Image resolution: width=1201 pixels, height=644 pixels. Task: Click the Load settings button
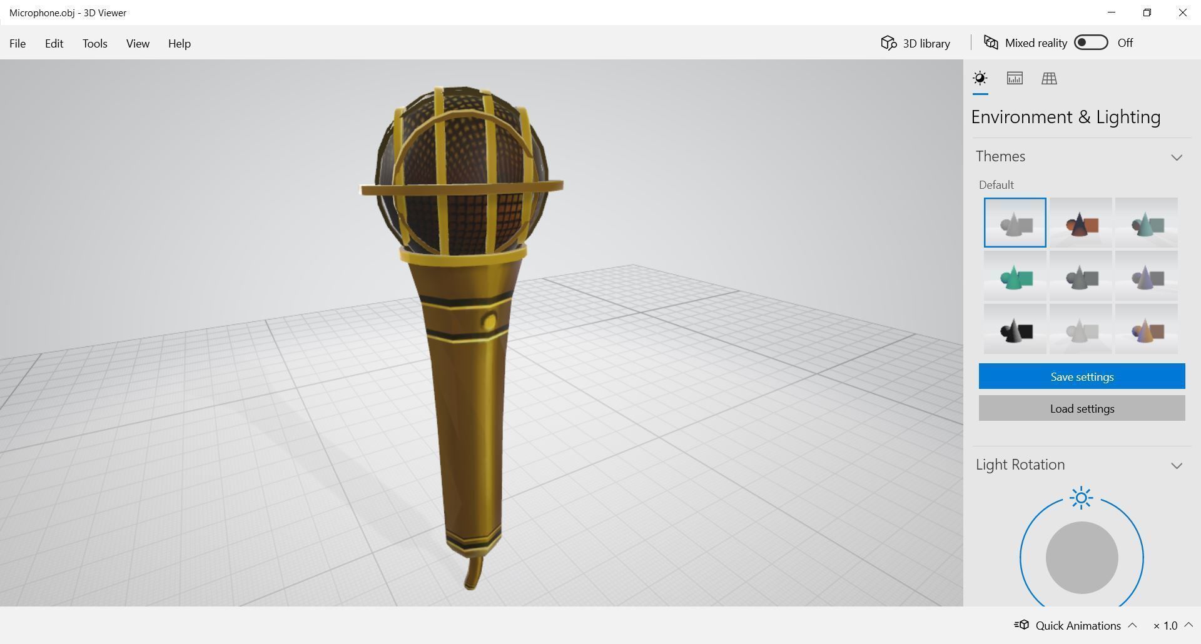click(x=1082, y=408)
